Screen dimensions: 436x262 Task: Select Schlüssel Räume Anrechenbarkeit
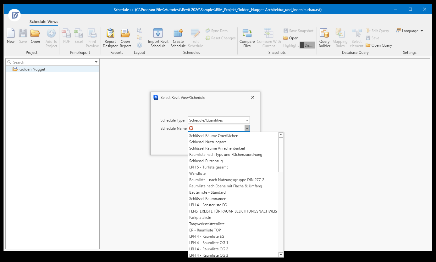[x=233, y=148]
